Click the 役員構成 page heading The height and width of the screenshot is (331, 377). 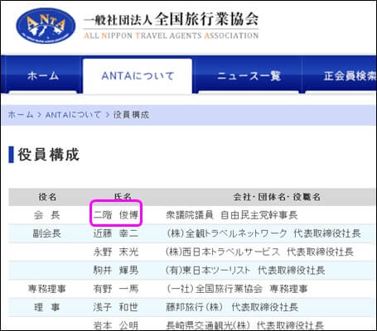click(x=49, y=155)
